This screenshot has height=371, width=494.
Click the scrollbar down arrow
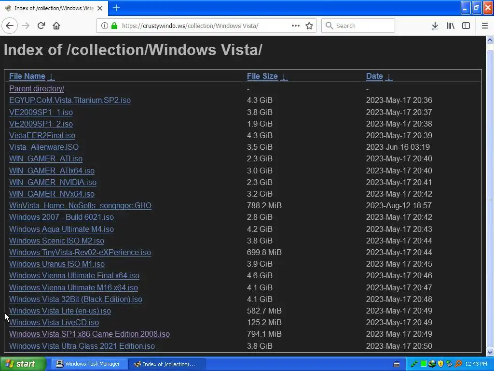coord(490,352)
